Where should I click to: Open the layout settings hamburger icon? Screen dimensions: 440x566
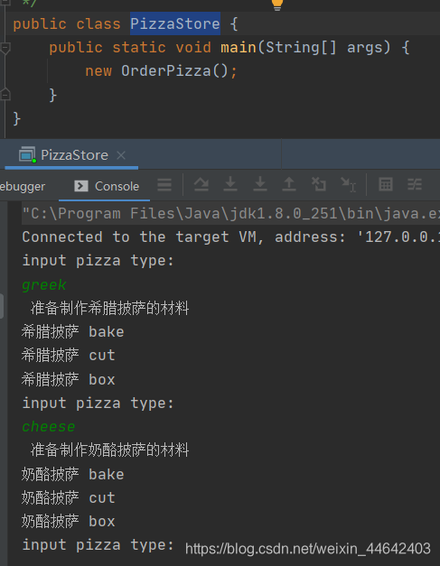[x=164, y=185]
